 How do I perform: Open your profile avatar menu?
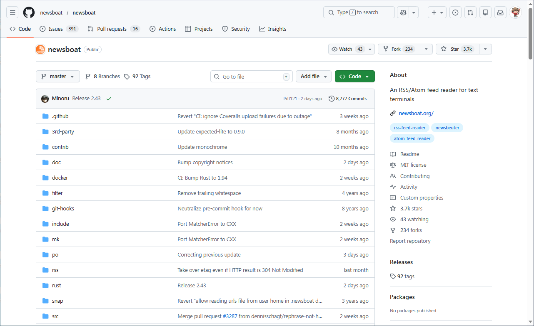[x=516, y=12]
